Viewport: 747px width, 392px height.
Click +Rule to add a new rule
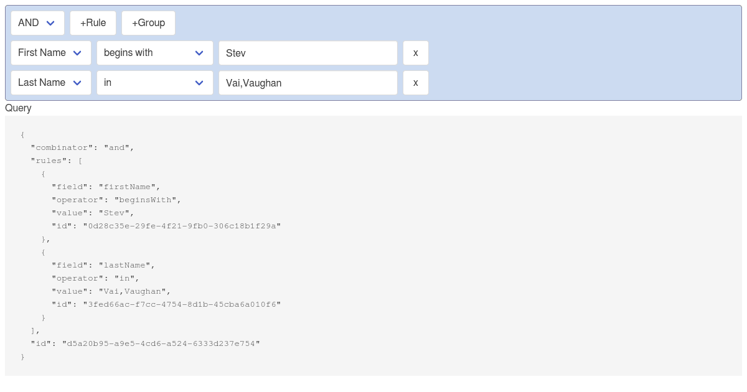tap(93, 22)
